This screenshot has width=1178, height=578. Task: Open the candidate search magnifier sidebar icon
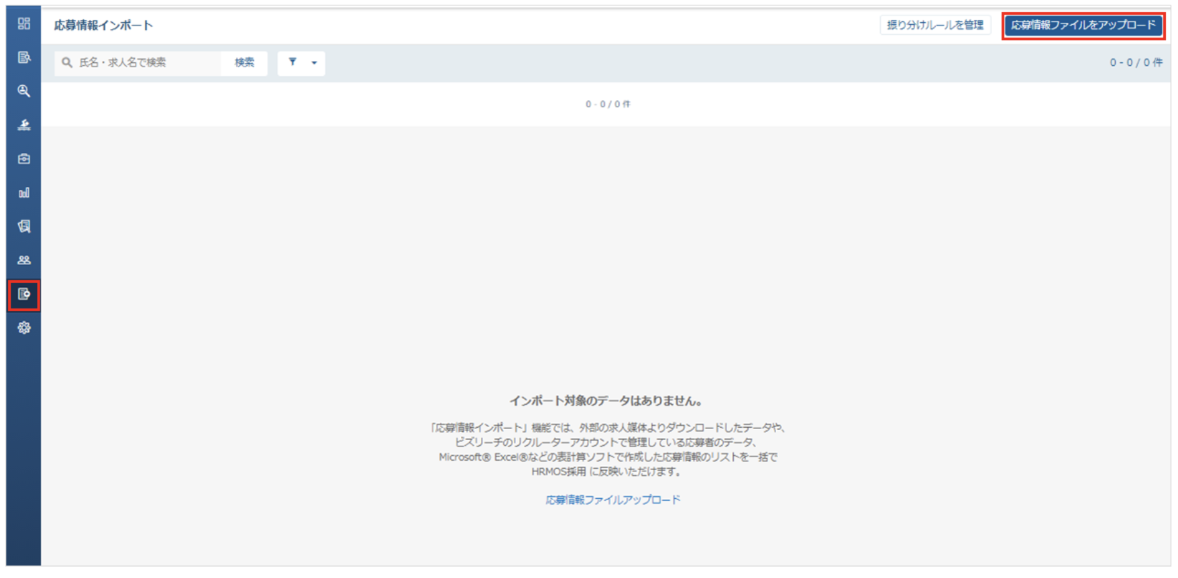click(24, 91)
